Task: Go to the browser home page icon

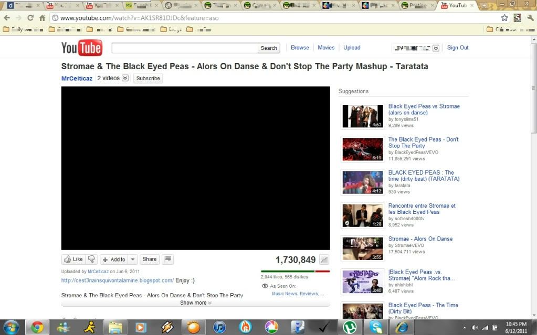Action: (42, 18)
